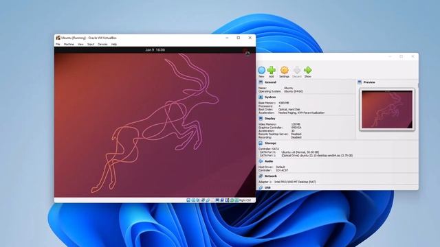Image resolution: width=440 pixels, height=247 pixels.
Task: Click the Ubuntu preview thumbnail in Manager
Action: coord(387,110)
